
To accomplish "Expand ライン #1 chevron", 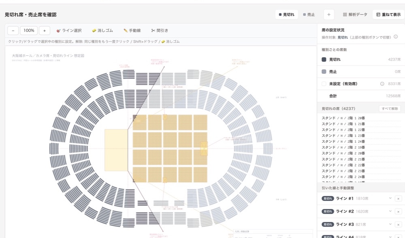I will [390, 198].
